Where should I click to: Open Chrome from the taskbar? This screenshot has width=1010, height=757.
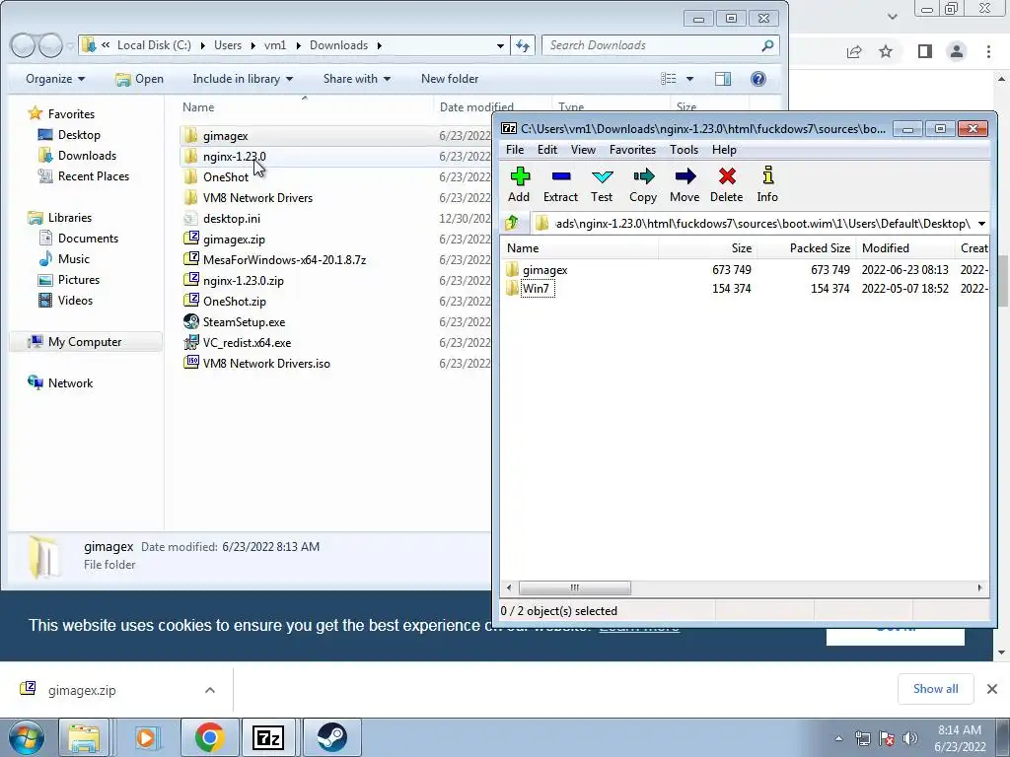tap(209, 737)
